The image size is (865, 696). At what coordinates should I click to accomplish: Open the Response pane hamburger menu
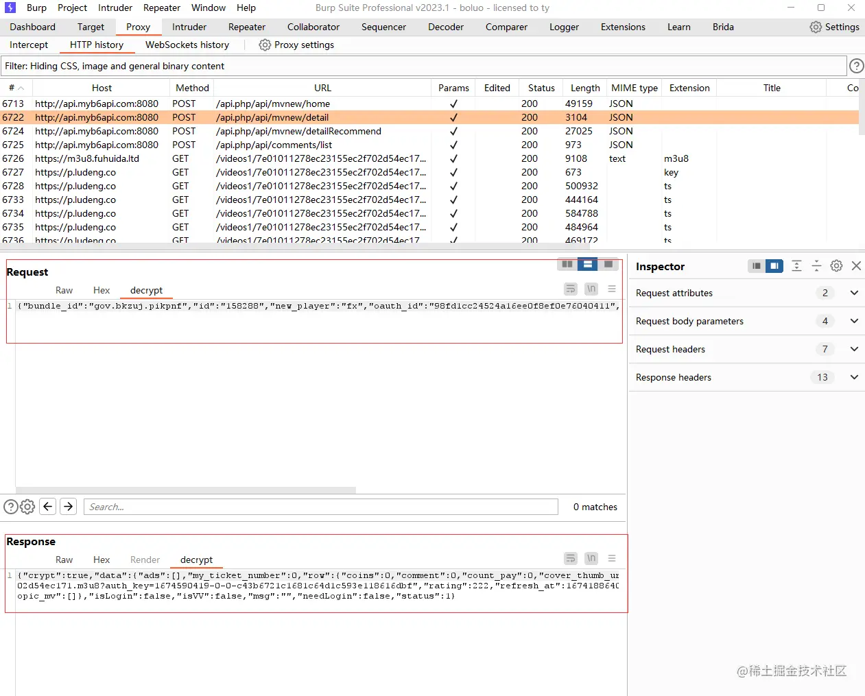612,559
